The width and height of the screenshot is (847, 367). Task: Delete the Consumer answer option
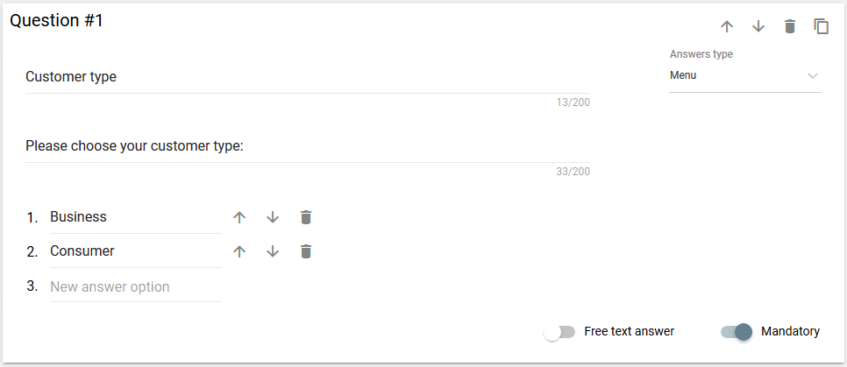pyautogui.click(x=306, y=251)
